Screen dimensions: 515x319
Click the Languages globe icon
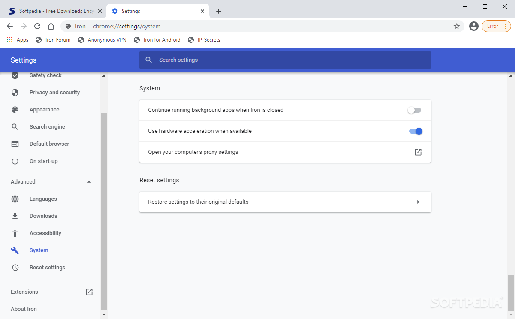15,199
